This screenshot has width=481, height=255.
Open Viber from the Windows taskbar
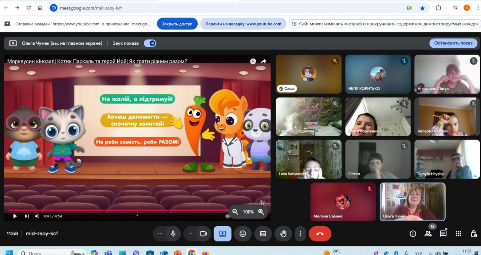[136, 253]
